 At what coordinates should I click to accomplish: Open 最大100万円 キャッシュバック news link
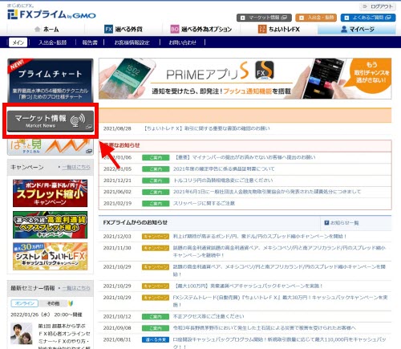[249, 286]
